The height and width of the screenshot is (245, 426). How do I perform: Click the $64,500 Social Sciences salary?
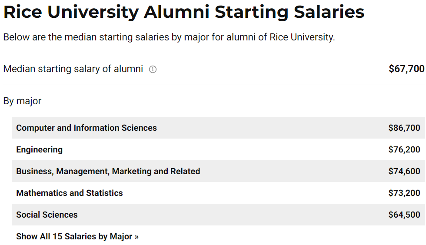point(404,215)
